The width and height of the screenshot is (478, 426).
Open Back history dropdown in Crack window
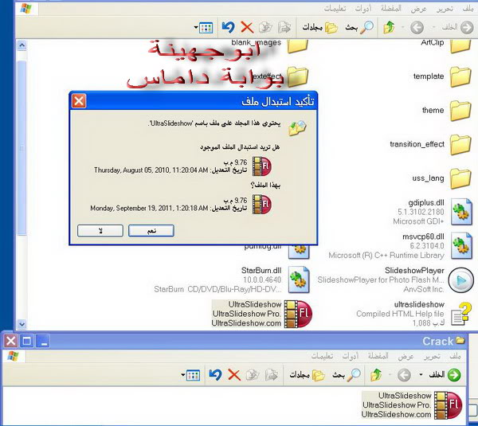421,375
